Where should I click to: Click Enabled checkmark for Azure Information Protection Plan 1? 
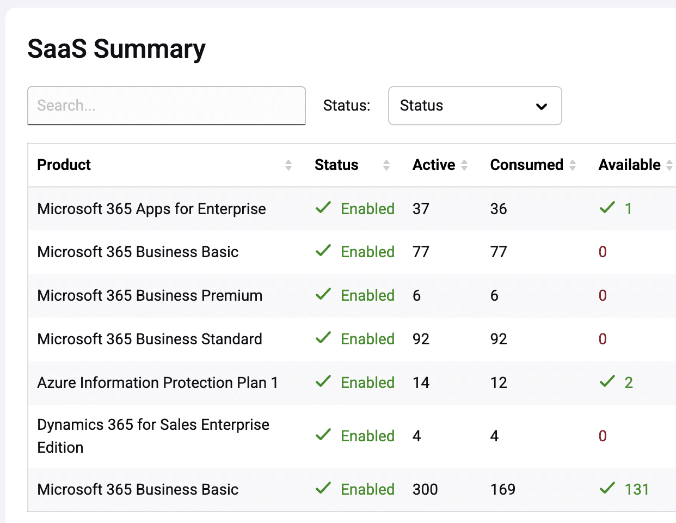323,381
